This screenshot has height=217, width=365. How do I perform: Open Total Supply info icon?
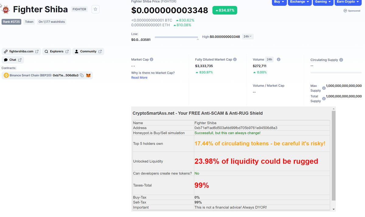point(324,99)
